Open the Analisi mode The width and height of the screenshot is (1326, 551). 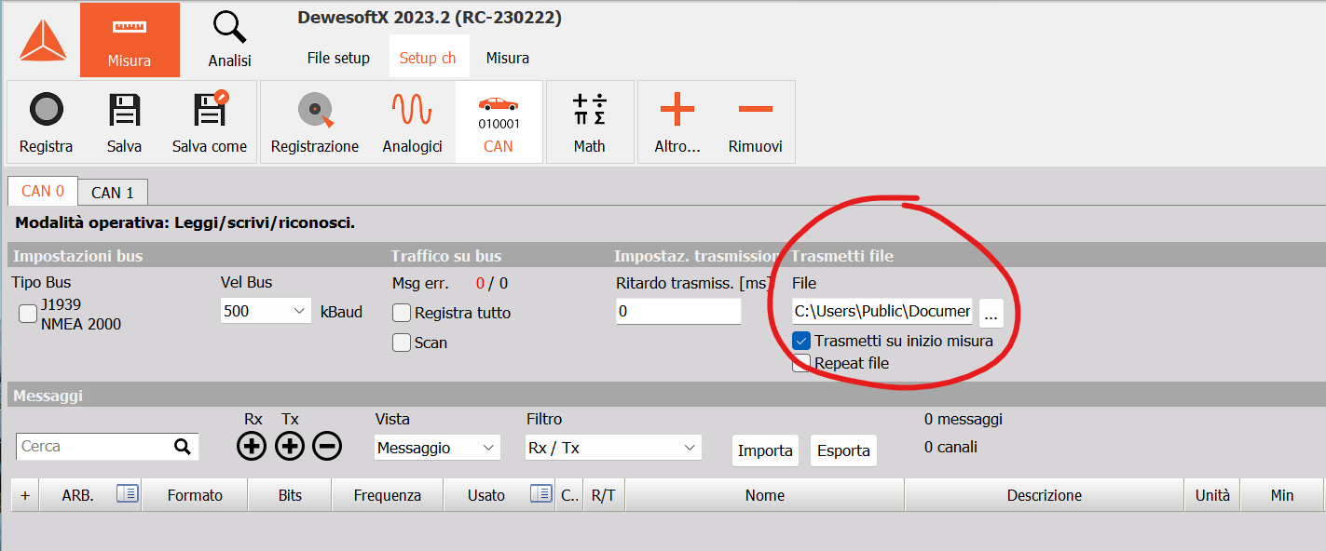229,40
